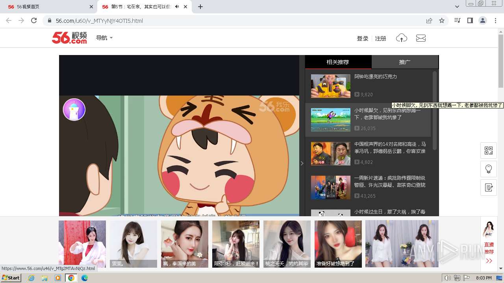Switch to the 相关推荐 tab
Screen dimensions: 504x283
(x=338, y=62)
